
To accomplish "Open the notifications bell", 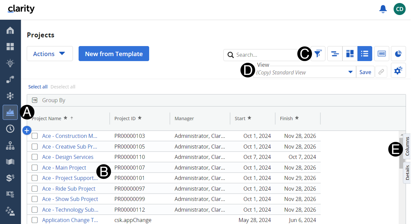I will [x=383, y=9].
